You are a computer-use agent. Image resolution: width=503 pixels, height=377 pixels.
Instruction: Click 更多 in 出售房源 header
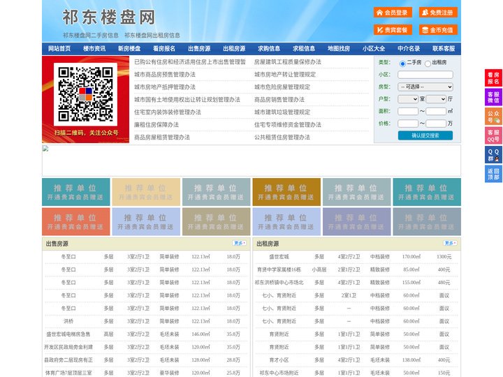(x=240, y=244)
